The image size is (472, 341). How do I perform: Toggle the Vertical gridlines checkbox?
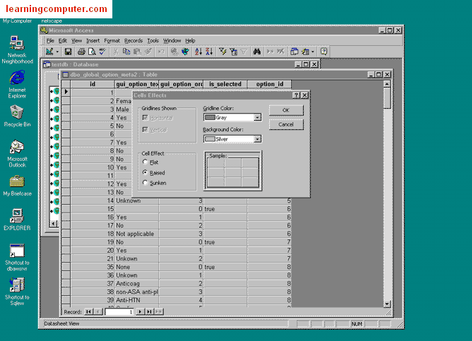click(146, 130)
